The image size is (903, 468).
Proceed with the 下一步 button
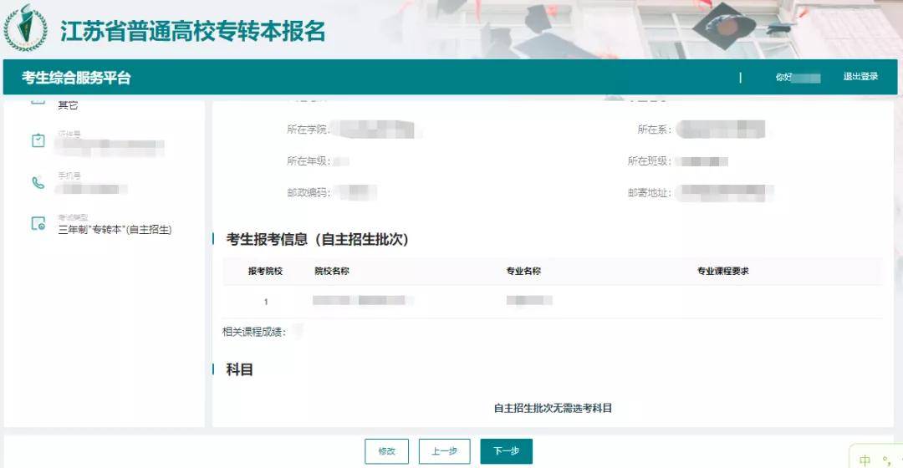(506, 451)
